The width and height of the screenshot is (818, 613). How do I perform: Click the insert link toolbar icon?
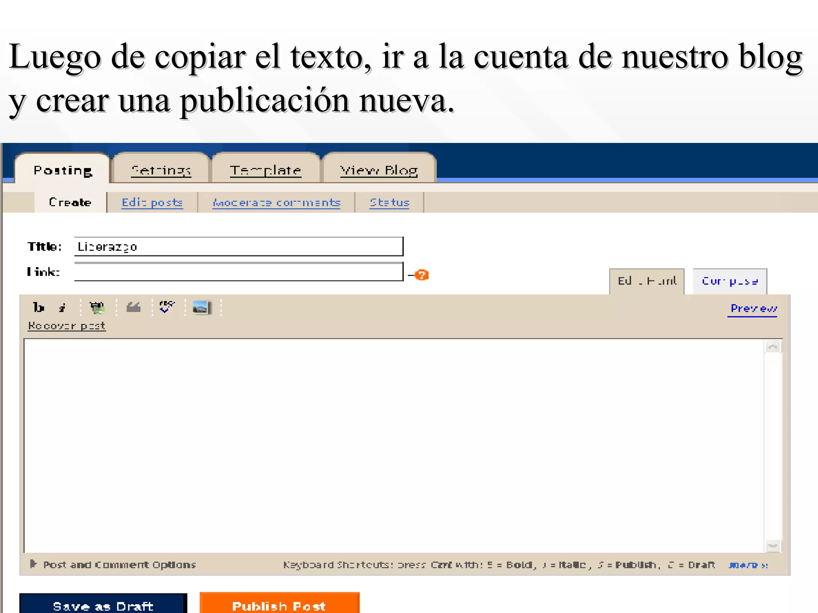click(x=97, y=308)
